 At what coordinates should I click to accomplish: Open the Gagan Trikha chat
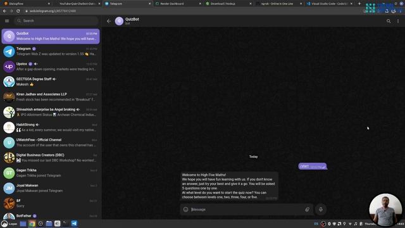51,173
